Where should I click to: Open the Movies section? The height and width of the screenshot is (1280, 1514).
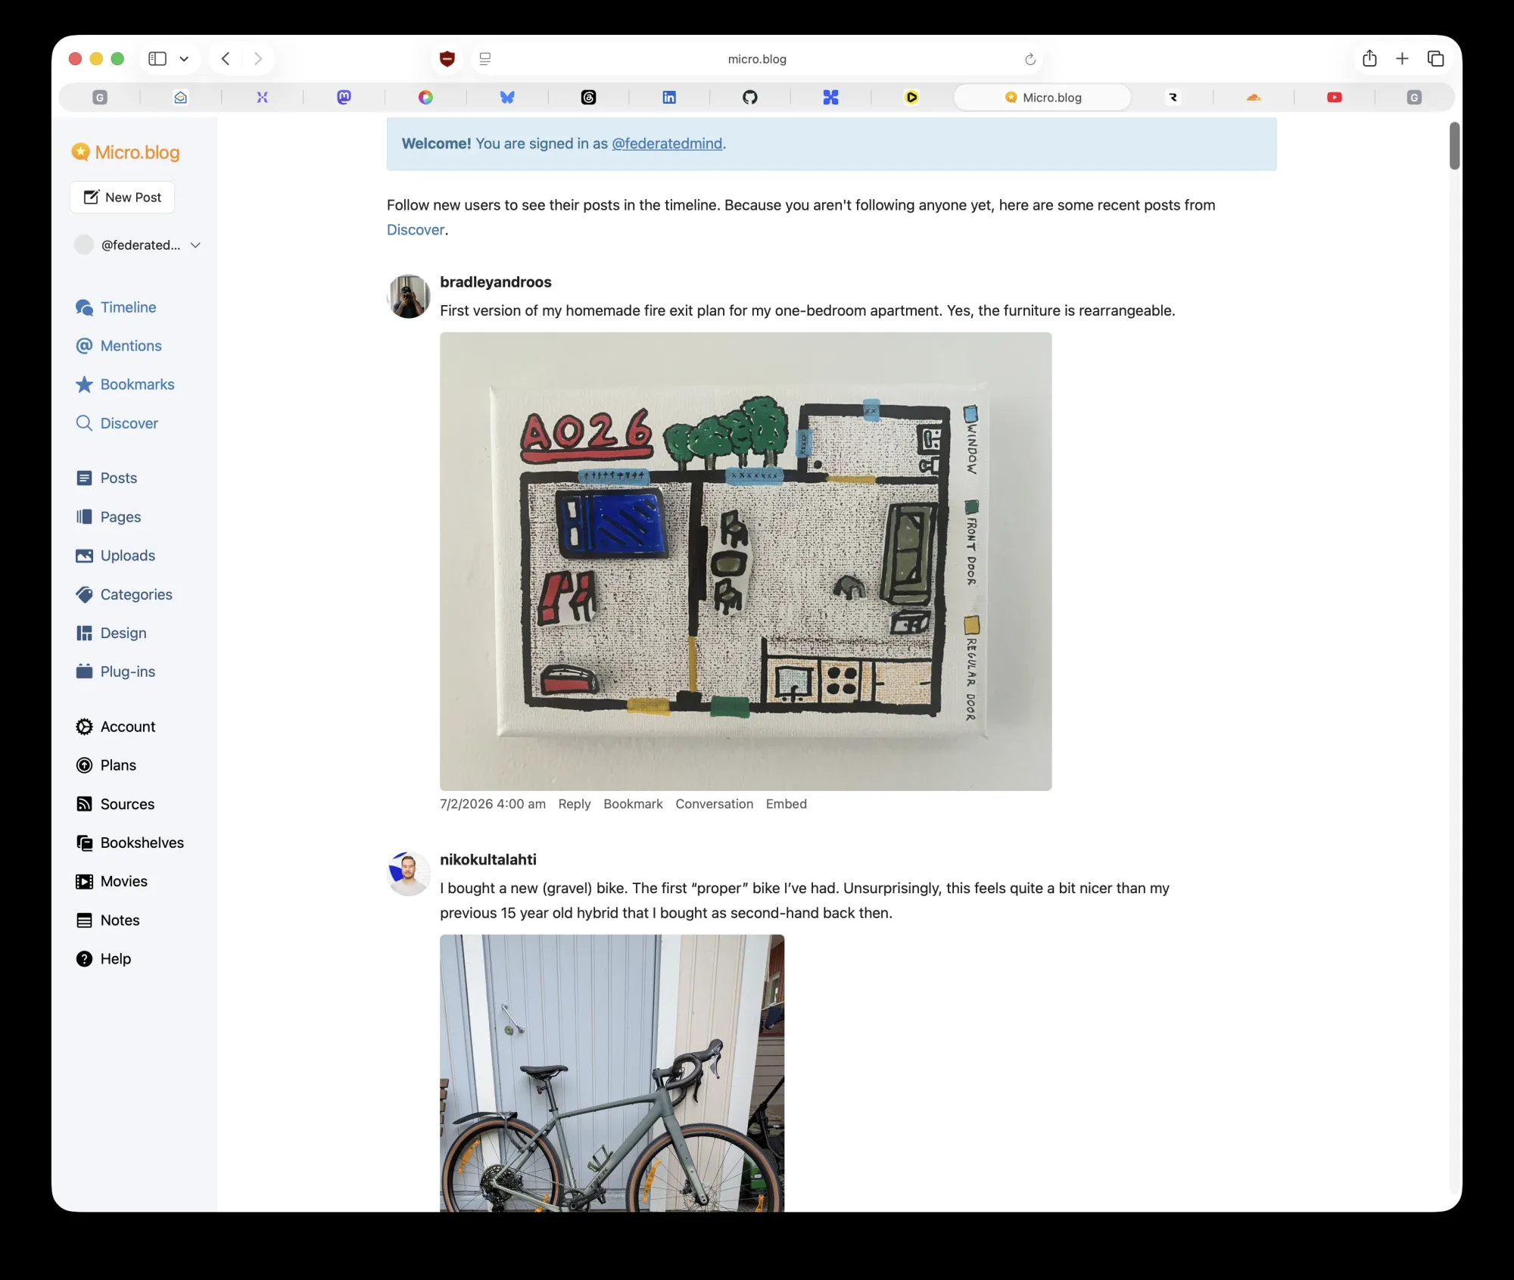coord(111,881)
